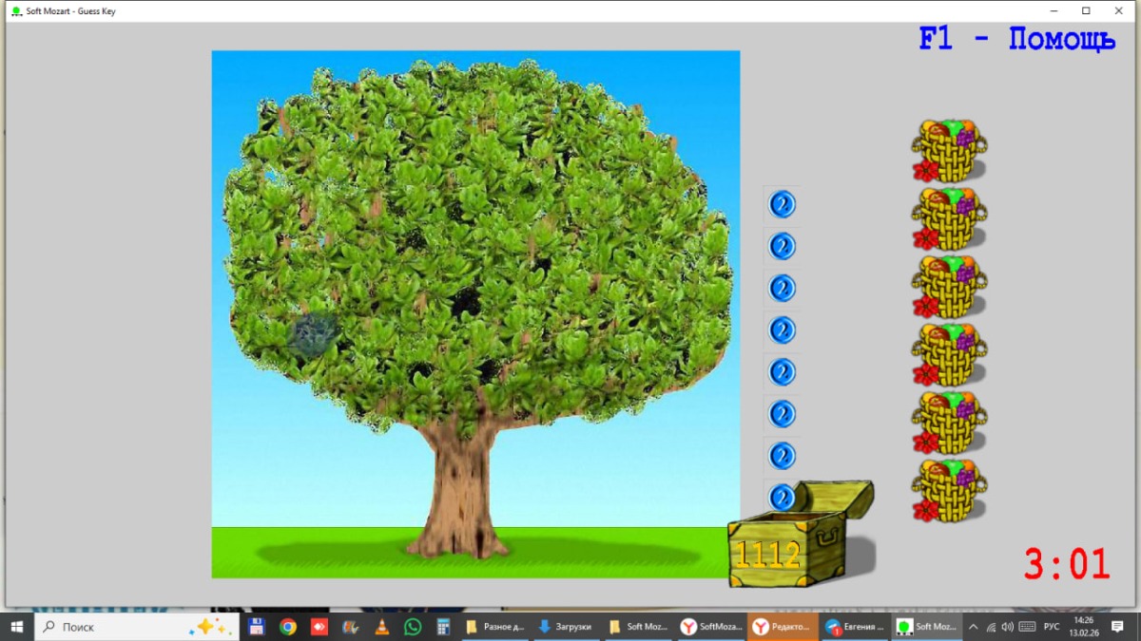The image size is (1141, 641).
Task: Click the red 3:01 countdown timer
Action: coord(1066,564)
